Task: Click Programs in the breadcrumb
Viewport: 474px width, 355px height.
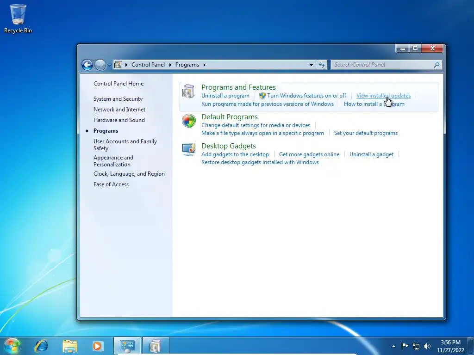Action: pyautogui.click(x=187, y=65)
